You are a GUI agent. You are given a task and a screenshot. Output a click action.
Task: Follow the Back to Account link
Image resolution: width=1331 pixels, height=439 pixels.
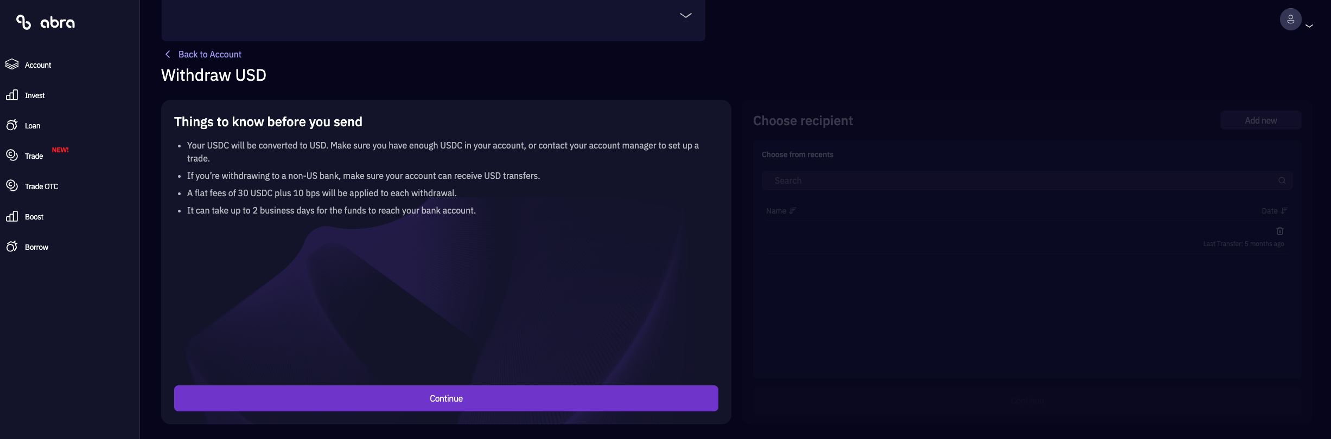pos(211,54)
